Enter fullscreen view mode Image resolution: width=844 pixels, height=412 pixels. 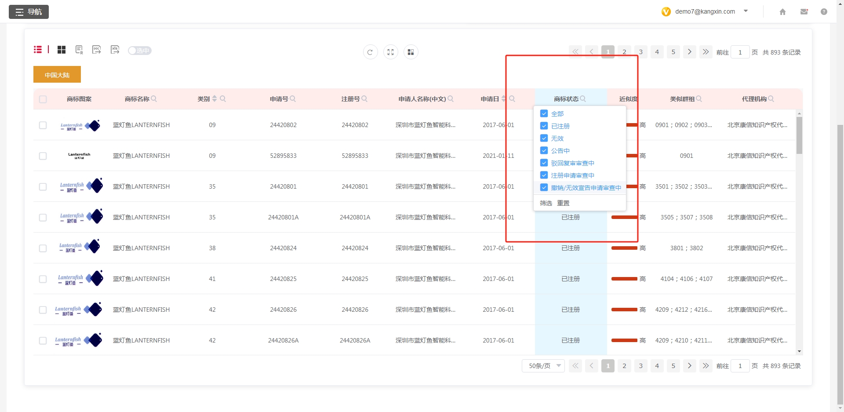(x=390, y=52)
